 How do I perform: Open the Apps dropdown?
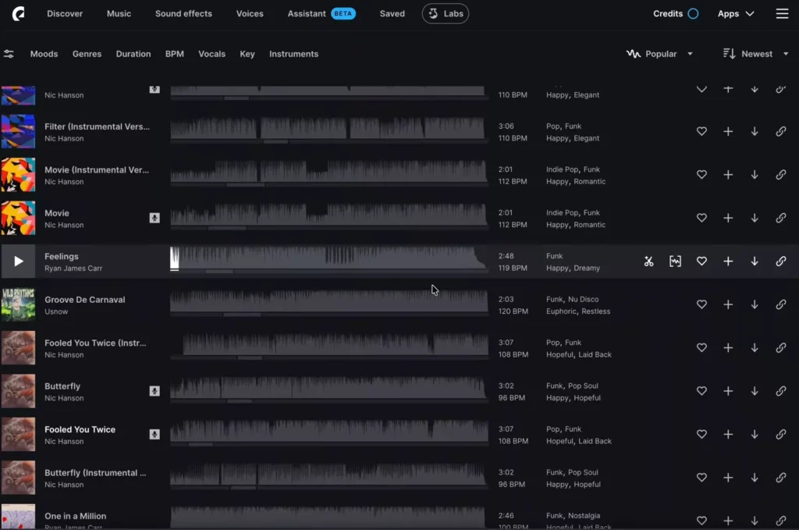tap(734, 13)
